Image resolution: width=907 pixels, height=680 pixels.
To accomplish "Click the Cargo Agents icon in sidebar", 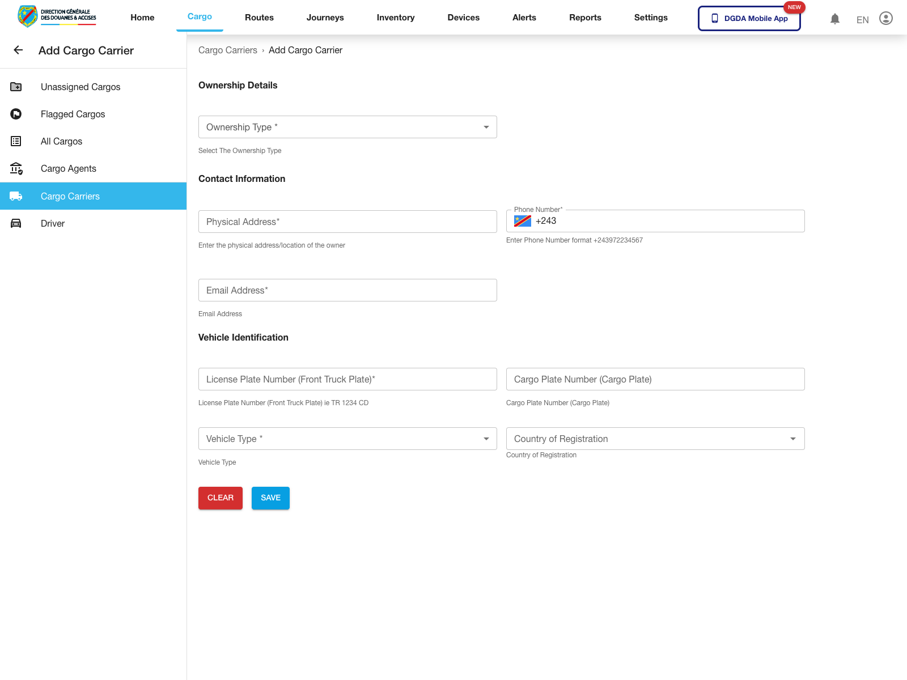I will point(16,168).
